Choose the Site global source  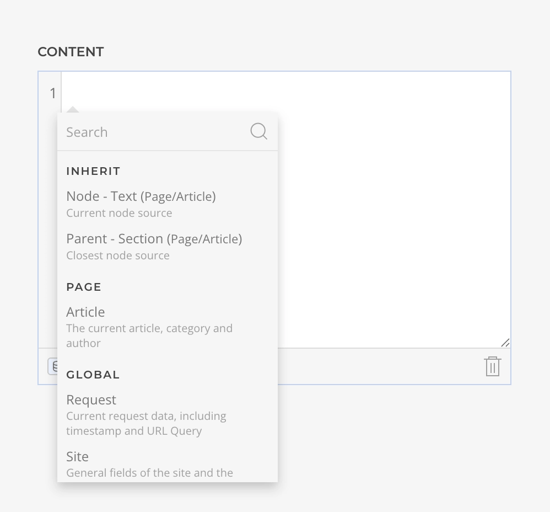pyautogui.click(x=78, y=457)
